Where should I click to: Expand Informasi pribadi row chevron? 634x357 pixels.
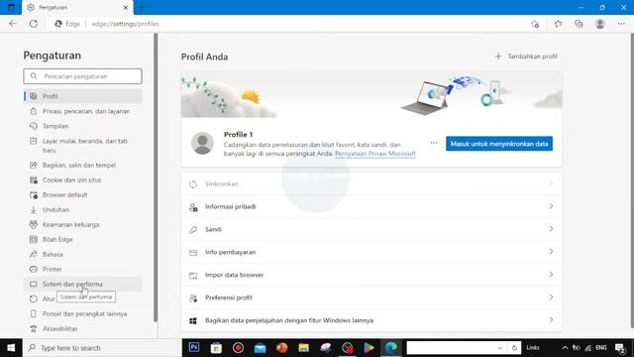click(x=551, y=206)
